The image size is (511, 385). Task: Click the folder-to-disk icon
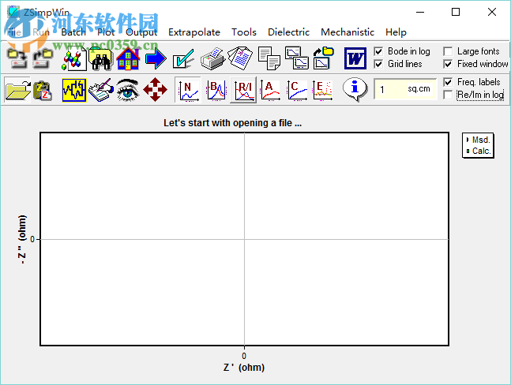point(17,58)
